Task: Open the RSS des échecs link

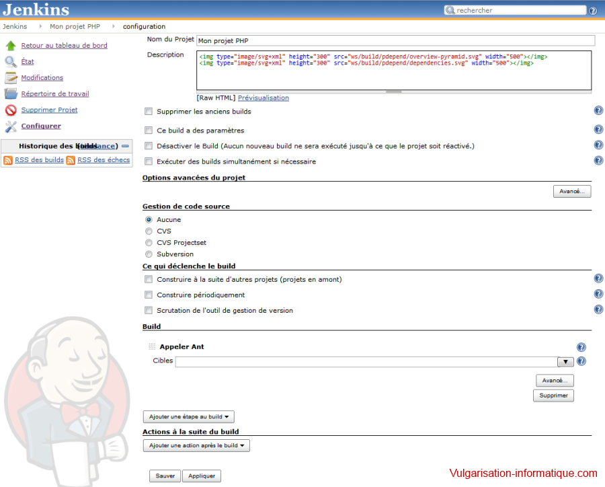Action: tap(104, 160)
